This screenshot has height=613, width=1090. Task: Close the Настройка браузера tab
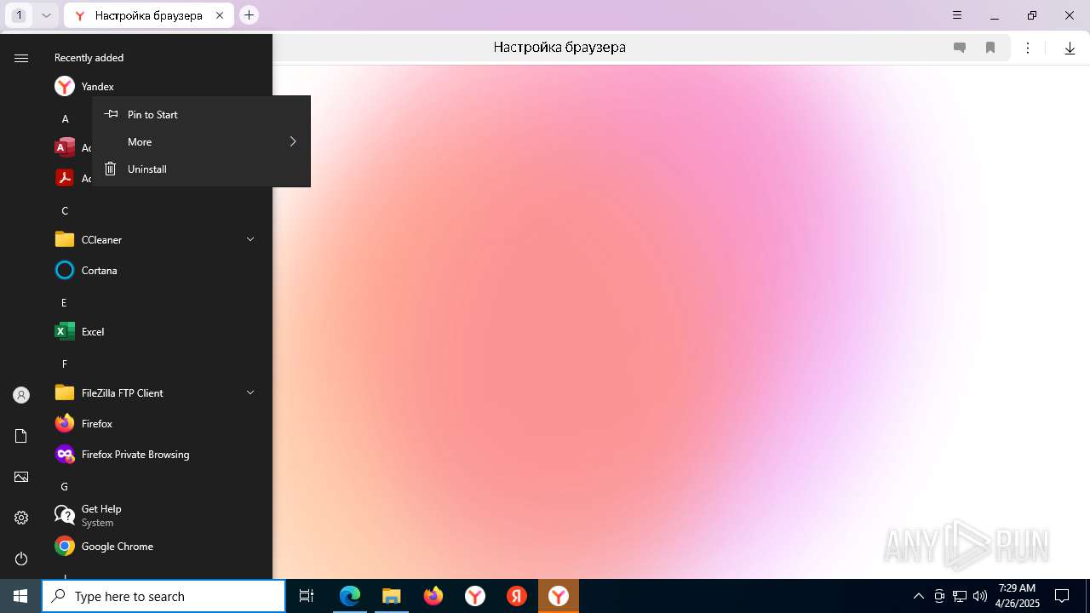(220, 15)
